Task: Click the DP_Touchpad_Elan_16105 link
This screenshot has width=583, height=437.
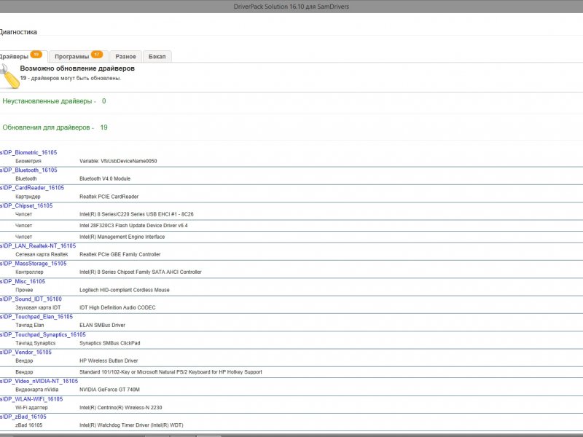Action: (36, 317)
